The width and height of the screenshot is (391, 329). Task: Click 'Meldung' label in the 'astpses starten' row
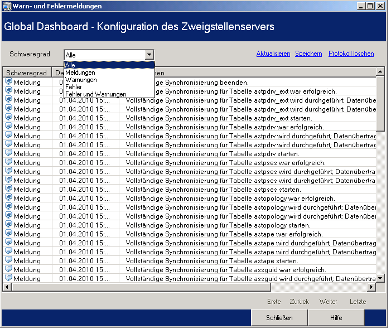click(x=27, y=190)
